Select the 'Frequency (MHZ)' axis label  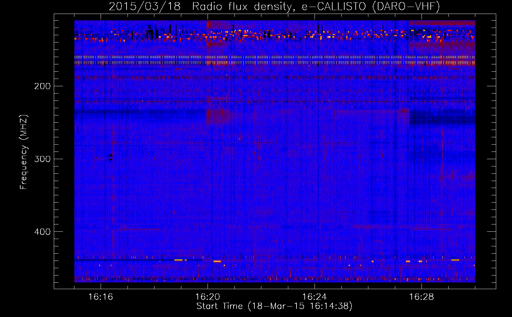tap(24, 152)
